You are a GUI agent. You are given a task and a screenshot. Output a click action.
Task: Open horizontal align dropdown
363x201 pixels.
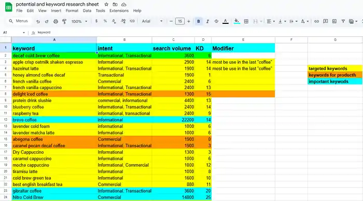[270, 21]
